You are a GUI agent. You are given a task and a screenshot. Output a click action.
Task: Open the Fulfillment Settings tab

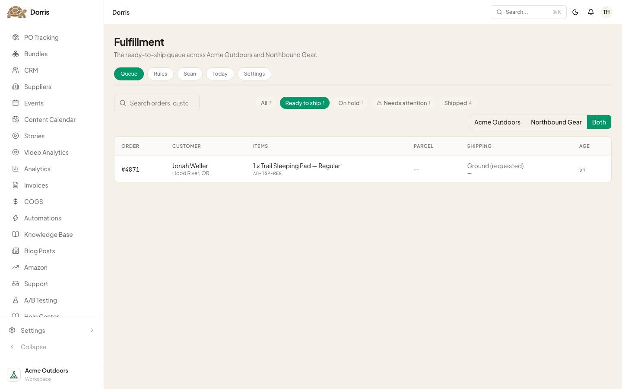pos(254,74)
